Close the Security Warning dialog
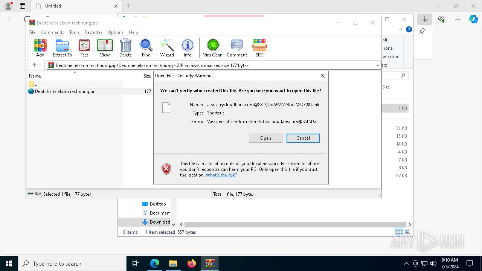 [x=322, y=76]
